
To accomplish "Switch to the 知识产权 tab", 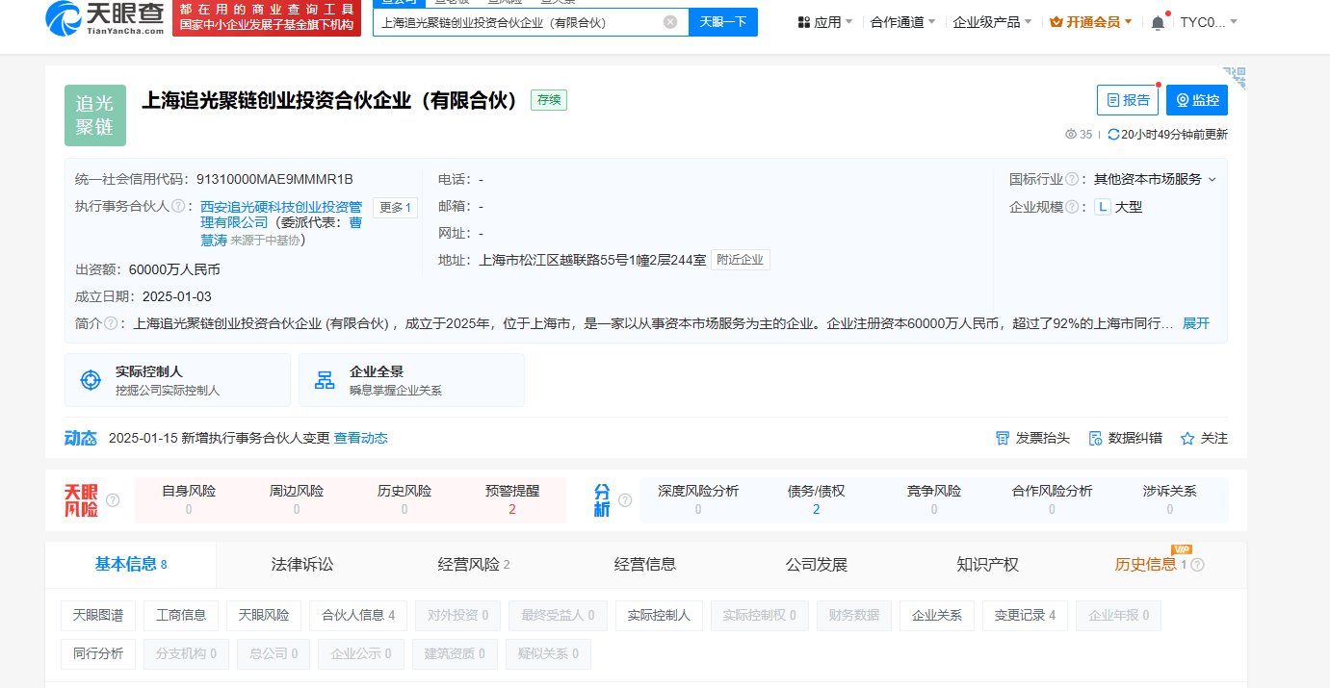I will tap(988, 565).
